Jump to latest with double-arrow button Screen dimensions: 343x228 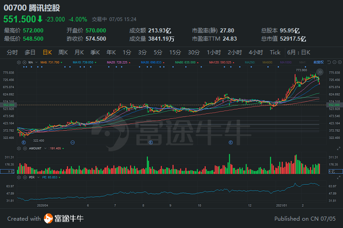pos(320,72)
